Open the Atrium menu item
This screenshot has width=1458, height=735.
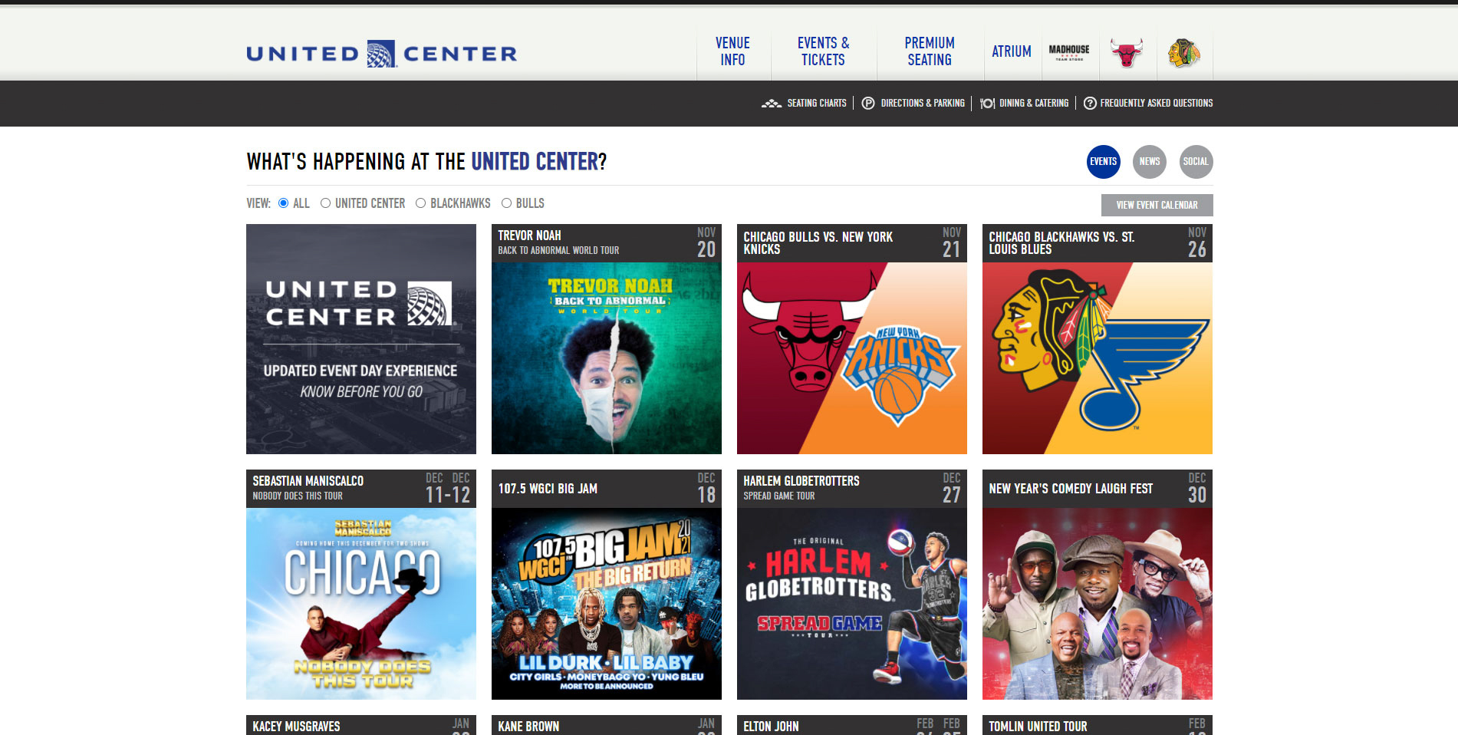click(x=1012, y=51)
